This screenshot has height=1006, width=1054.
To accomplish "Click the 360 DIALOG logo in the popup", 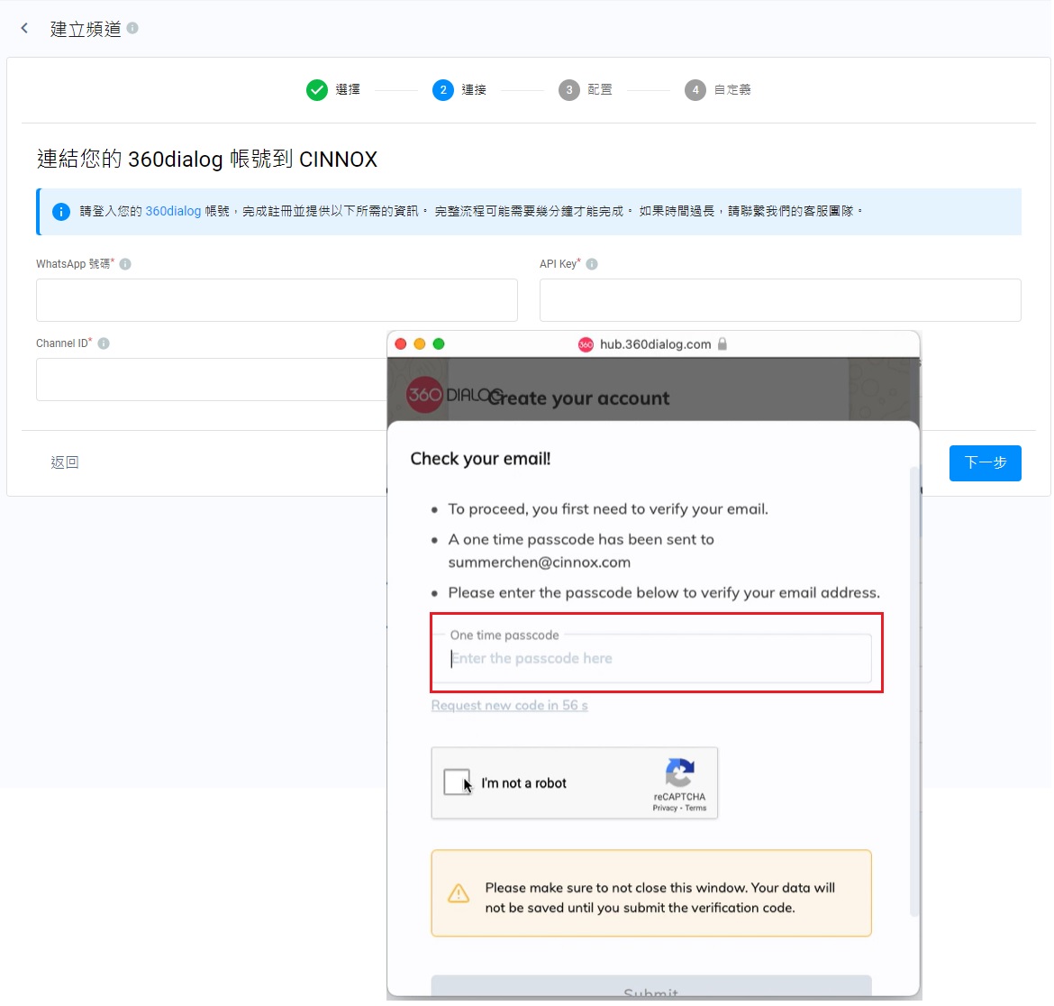I will (x=453, y=395).
